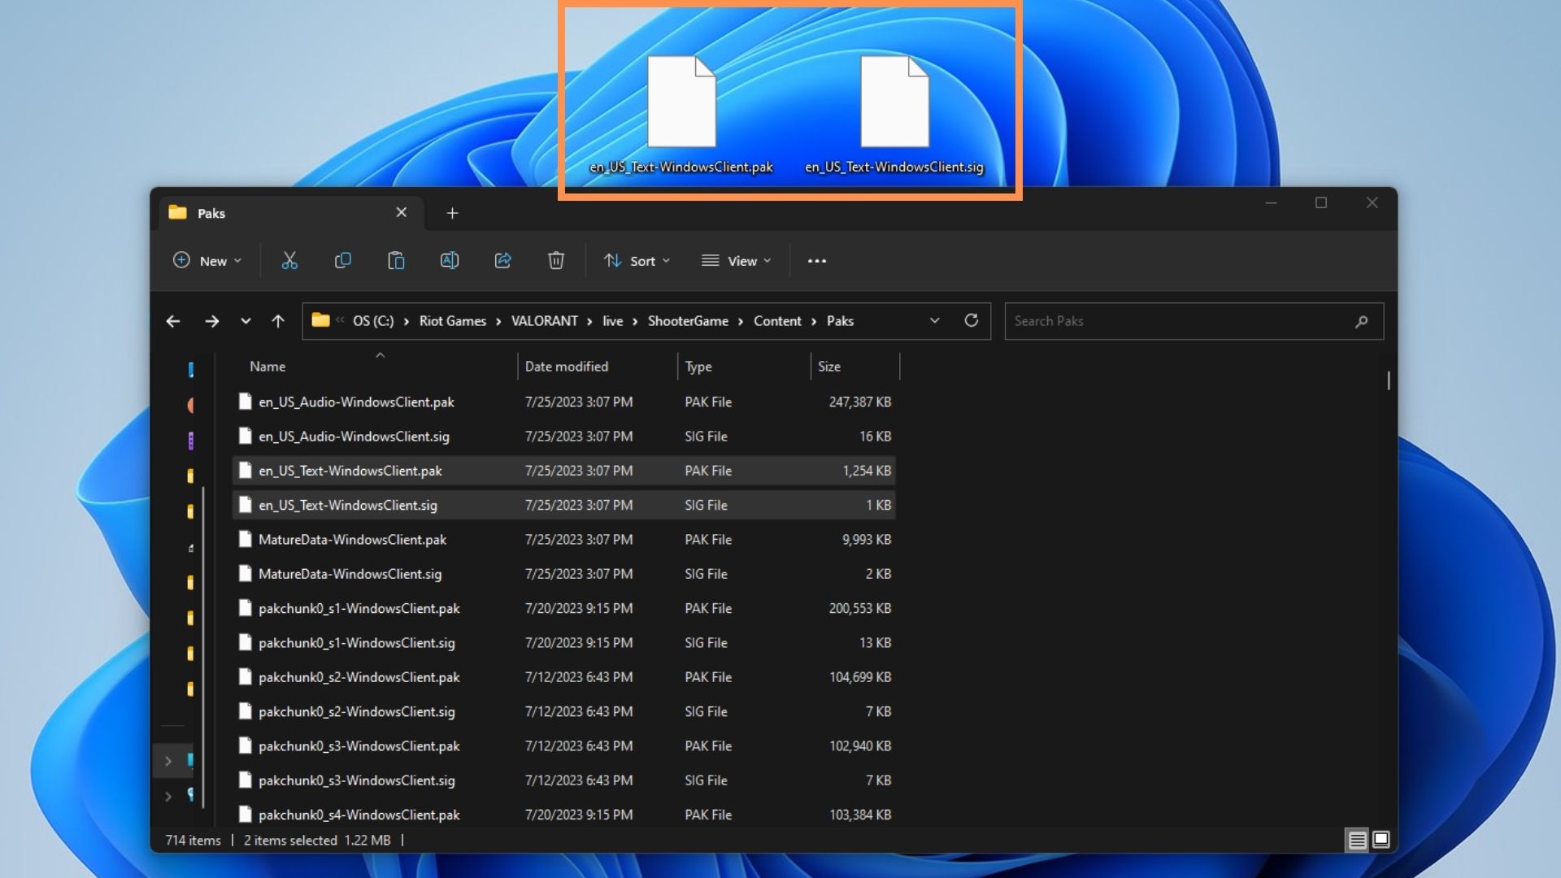Screen dimensions: 1561x878
Task: Click the Cut scissors icon in toolbar
Action: pos(289,260)
